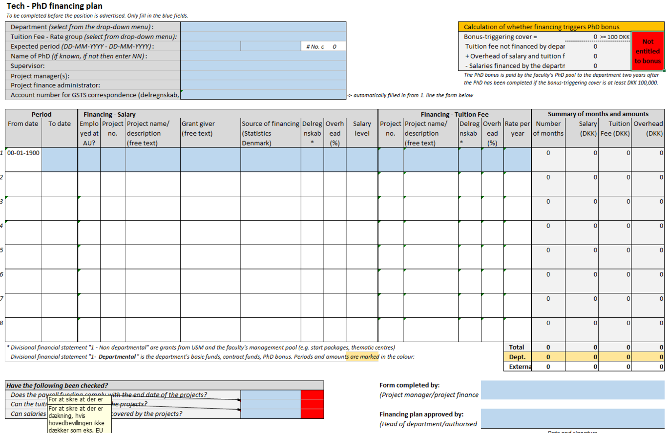Click row 1 'Employed at AU?' cell
The height and width of the screenshot is (433, 669).
coord(89,159)
